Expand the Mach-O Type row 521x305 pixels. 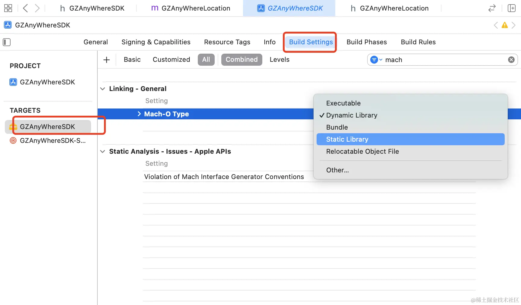click(139, 114)
